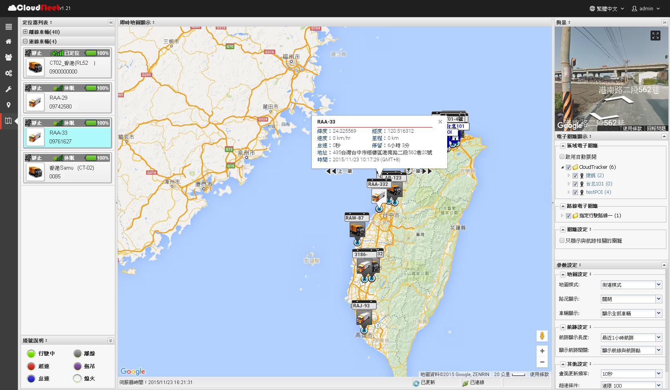Screen dimensions: 670x390
Task: Zoom out the map with minus button
Action: [x=542, y=362]
